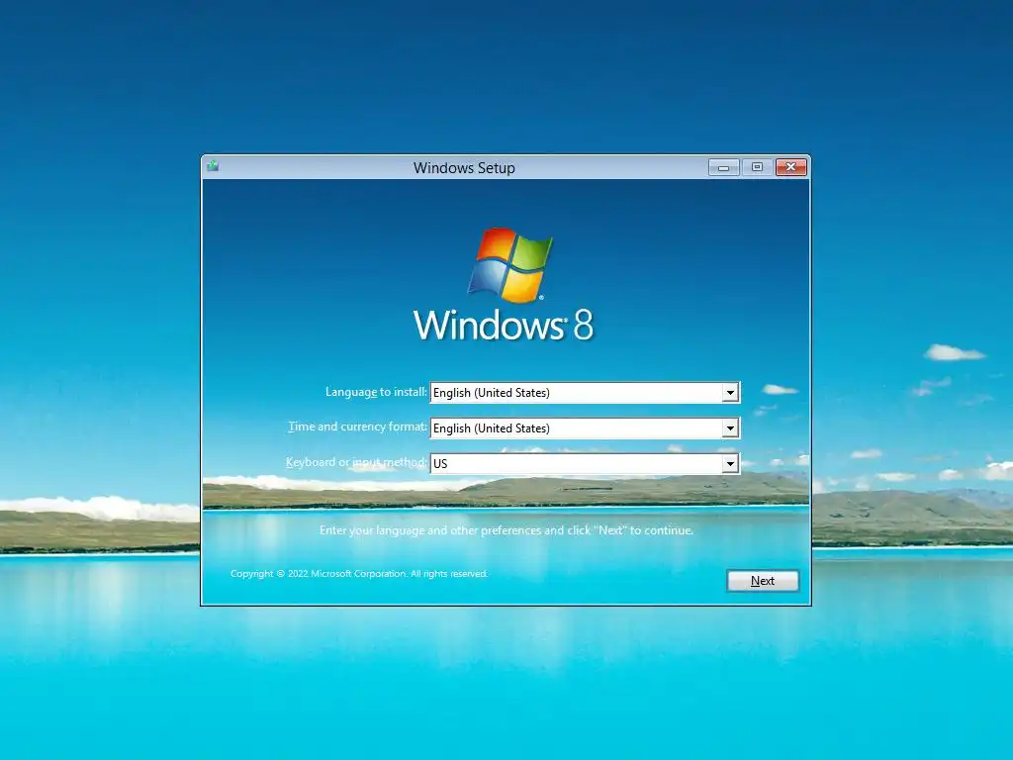Close the Windows Setup window
The height and width of the screenshot is (760, 1013).
[790, 167]
